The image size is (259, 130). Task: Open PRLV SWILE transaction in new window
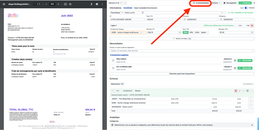(x=235, y=61)
